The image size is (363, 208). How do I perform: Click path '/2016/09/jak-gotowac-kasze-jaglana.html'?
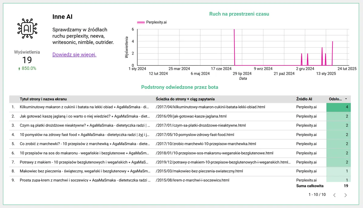pos(191,116)
